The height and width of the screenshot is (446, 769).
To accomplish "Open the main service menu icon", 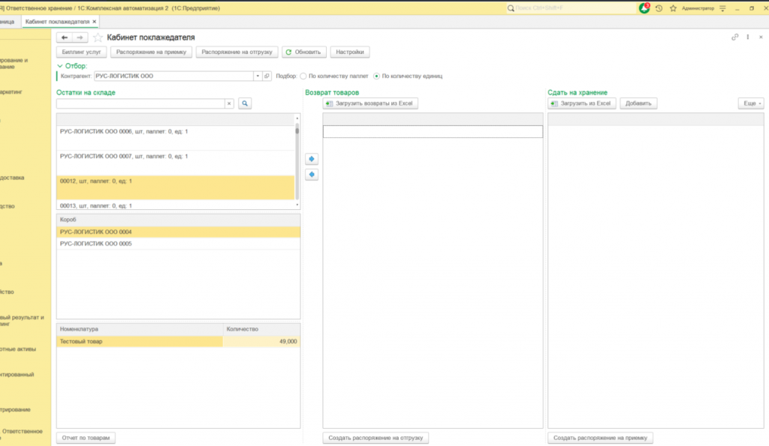I will pyautogui.click(x=722, y=8).
